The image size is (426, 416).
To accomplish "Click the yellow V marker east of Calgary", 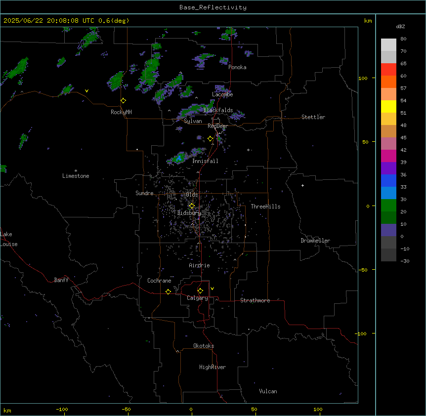I will click(212, 289).
